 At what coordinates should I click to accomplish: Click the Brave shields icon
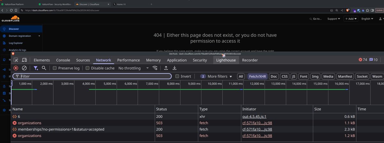pyautogui.click(x=348, y=10)
